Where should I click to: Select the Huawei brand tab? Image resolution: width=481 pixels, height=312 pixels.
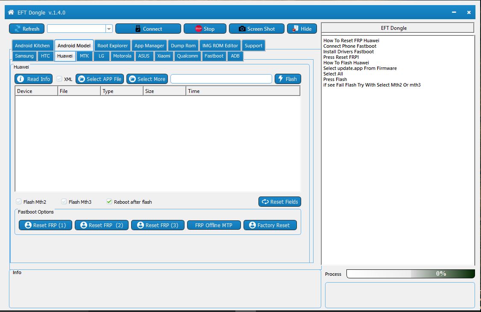click(x=65, y=56)
